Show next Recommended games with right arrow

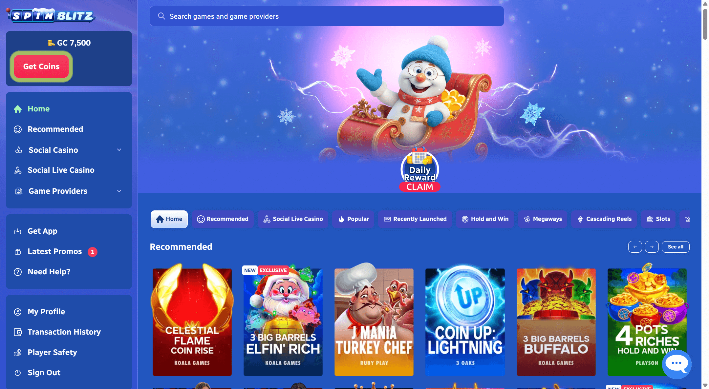tap(652, 247)
